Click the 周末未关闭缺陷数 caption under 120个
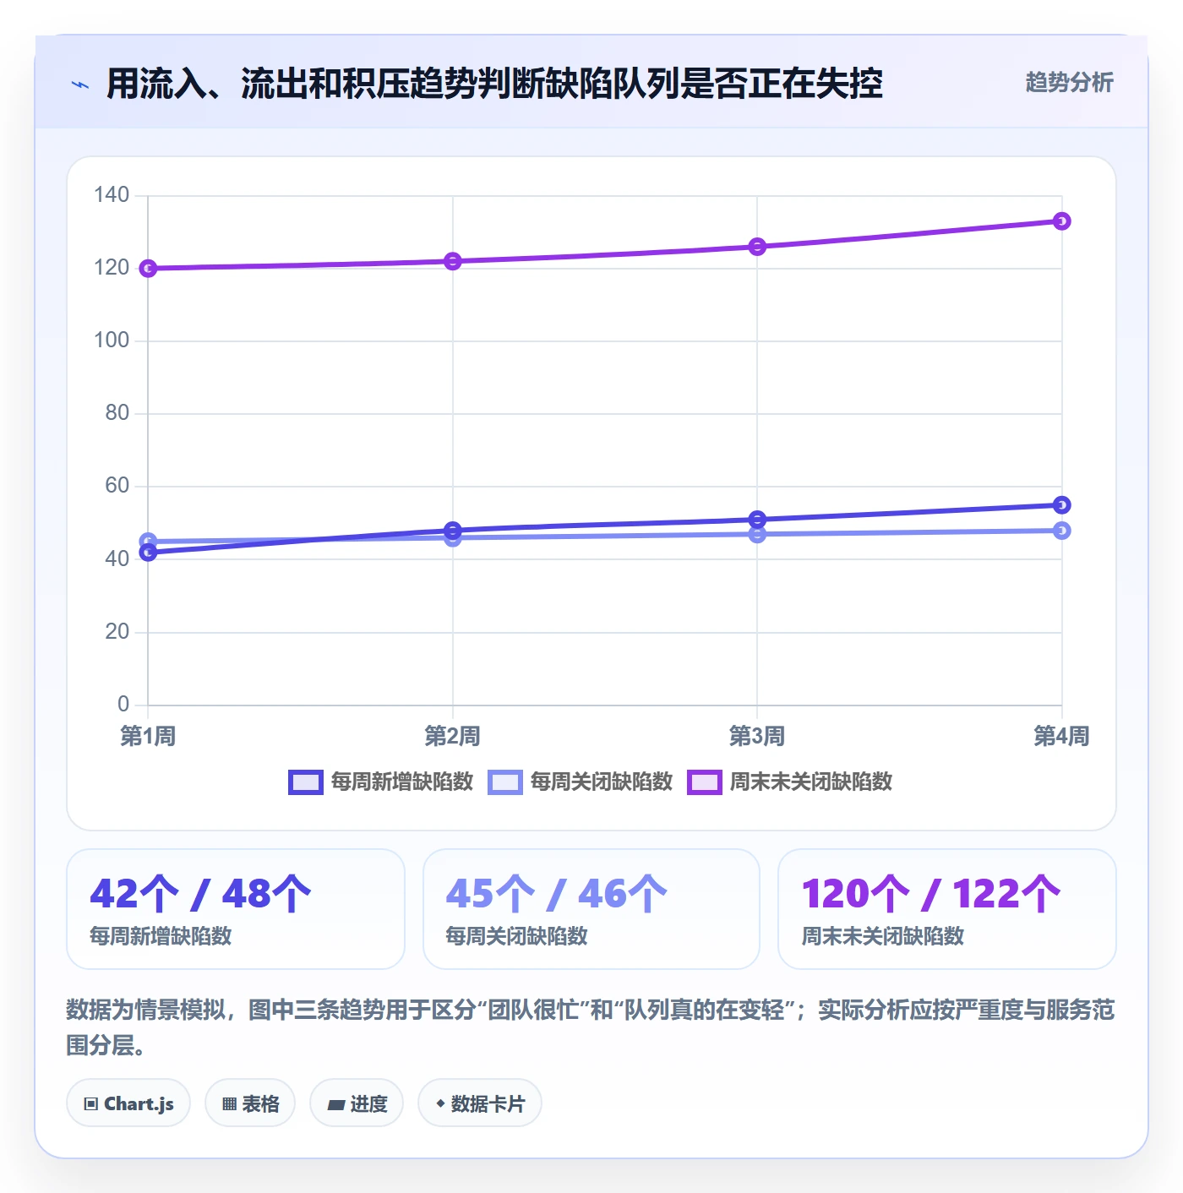The width and height of the screenshot is (1183, 1193). (883, 936)
